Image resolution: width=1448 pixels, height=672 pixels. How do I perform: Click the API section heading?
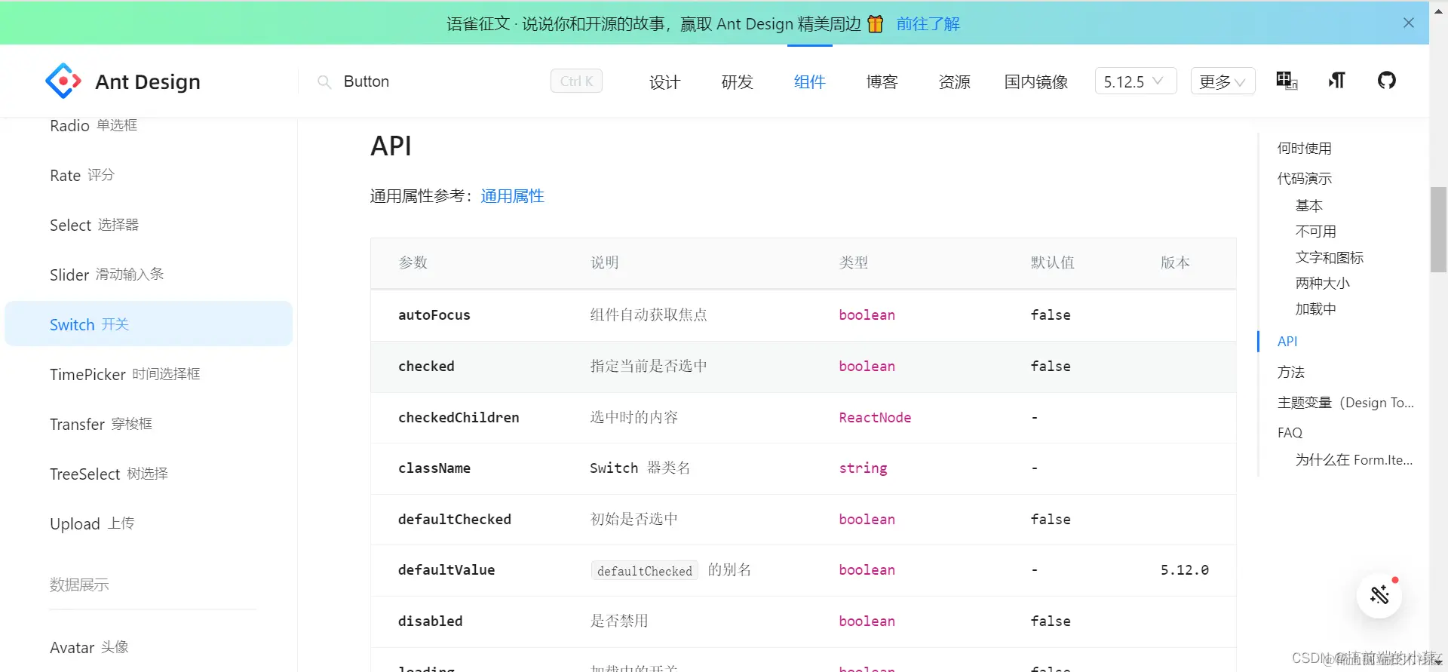[391, 146]
